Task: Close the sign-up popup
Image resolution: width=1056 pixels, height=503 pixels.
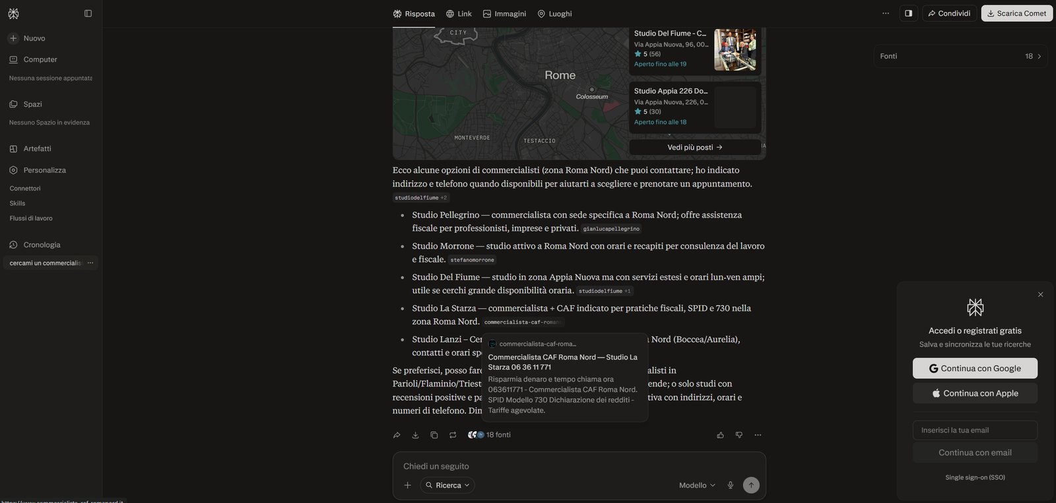Action: (x=1041, y=295)
